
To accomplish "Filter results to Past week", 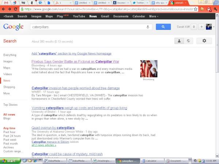I will coord(10,140).
